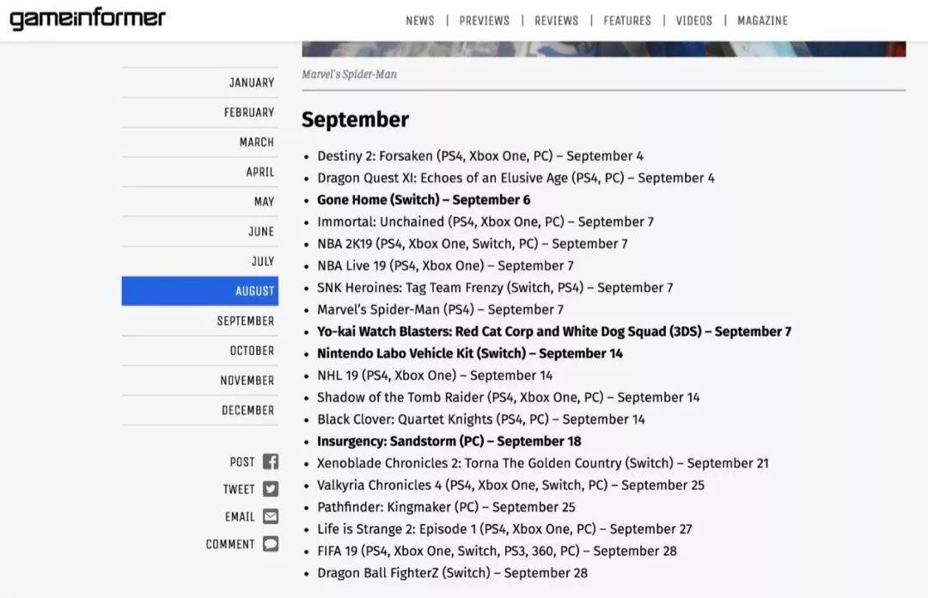
Task: Click the NBA 2K19 entry
Action: tap(473, 243)
